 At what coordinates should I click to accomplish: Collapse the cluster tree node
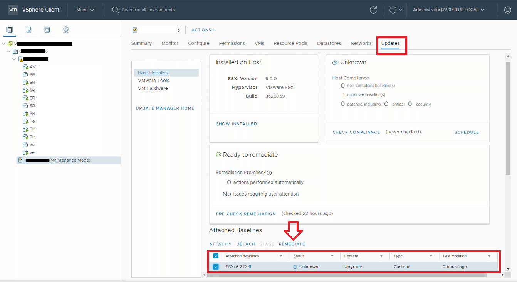coord(14,59)
